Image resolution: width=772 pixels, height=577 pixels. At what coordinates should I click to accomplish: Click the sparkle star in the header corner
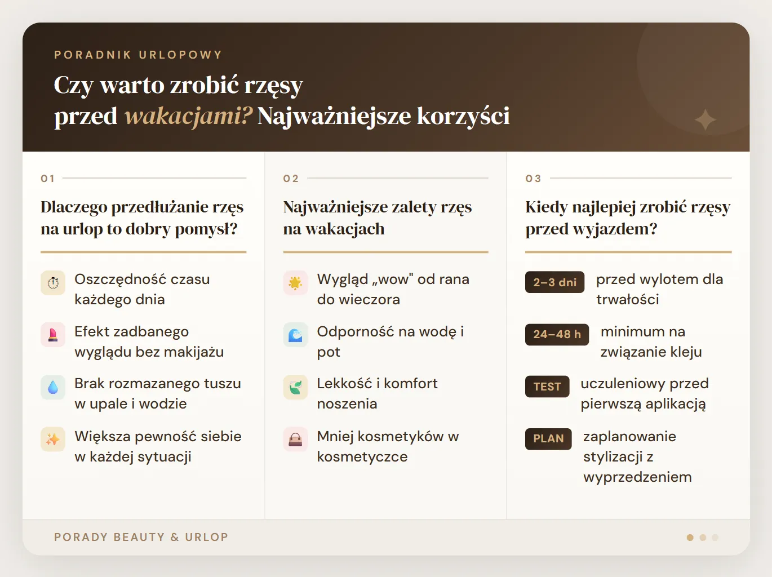pos(706,120)
